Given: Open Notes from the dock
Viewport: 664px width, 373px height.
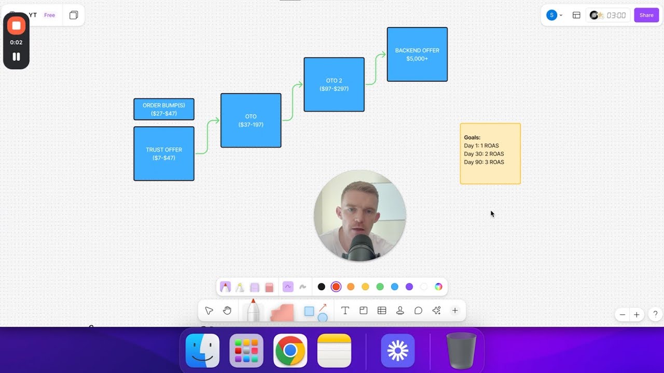Looking at the screenshot, I should pos(334,351).
